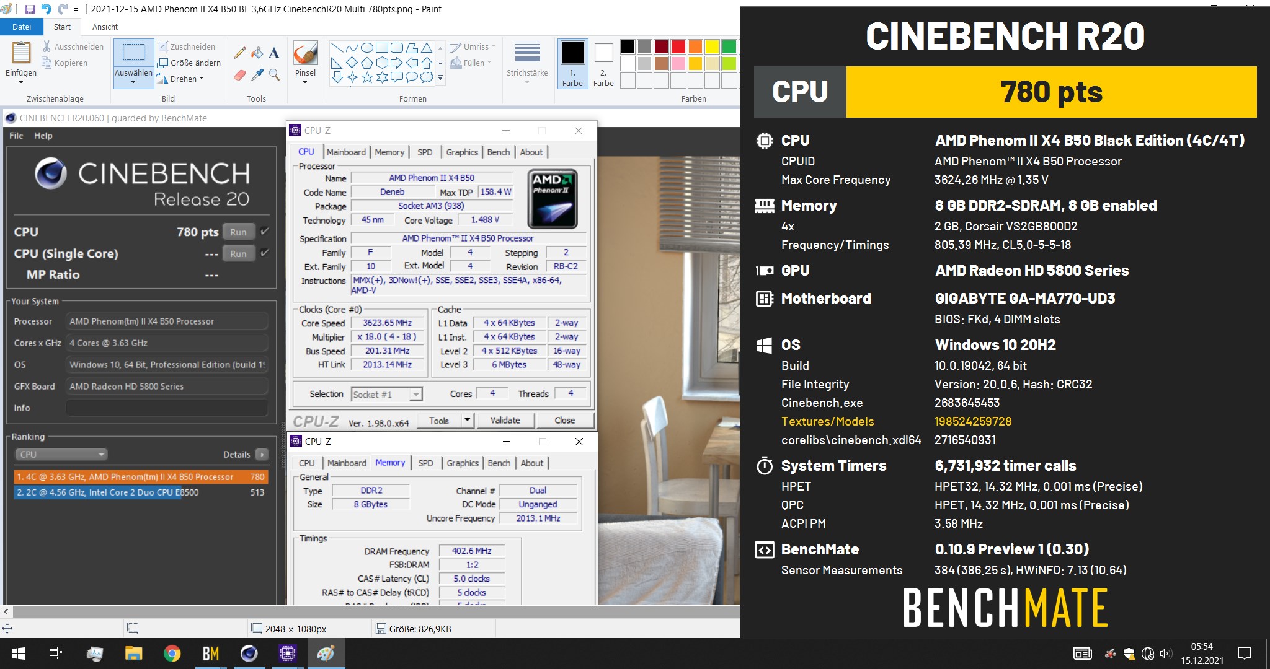
Task: Choose the Right arrow shape
Action: click(397, 63)
